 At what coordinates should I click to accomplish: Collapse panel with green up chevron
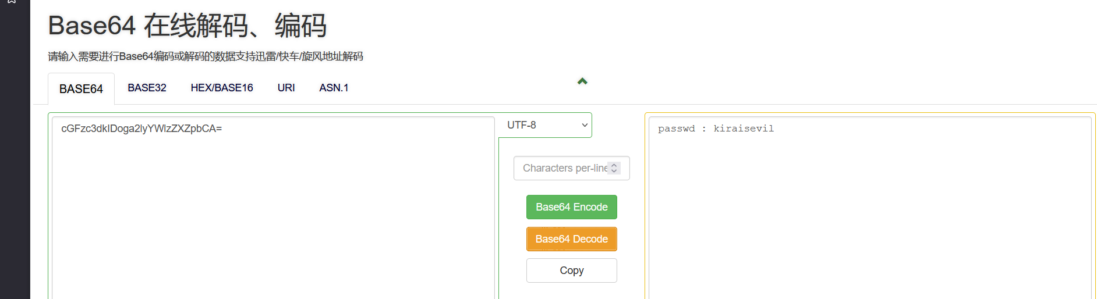(x=582, y=81)
